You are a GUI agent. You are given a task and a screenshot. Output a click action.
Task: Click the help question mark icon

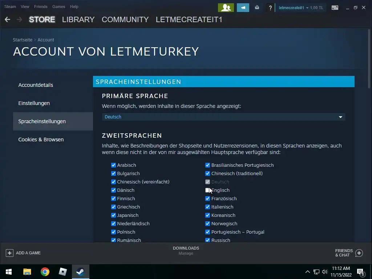270,8
